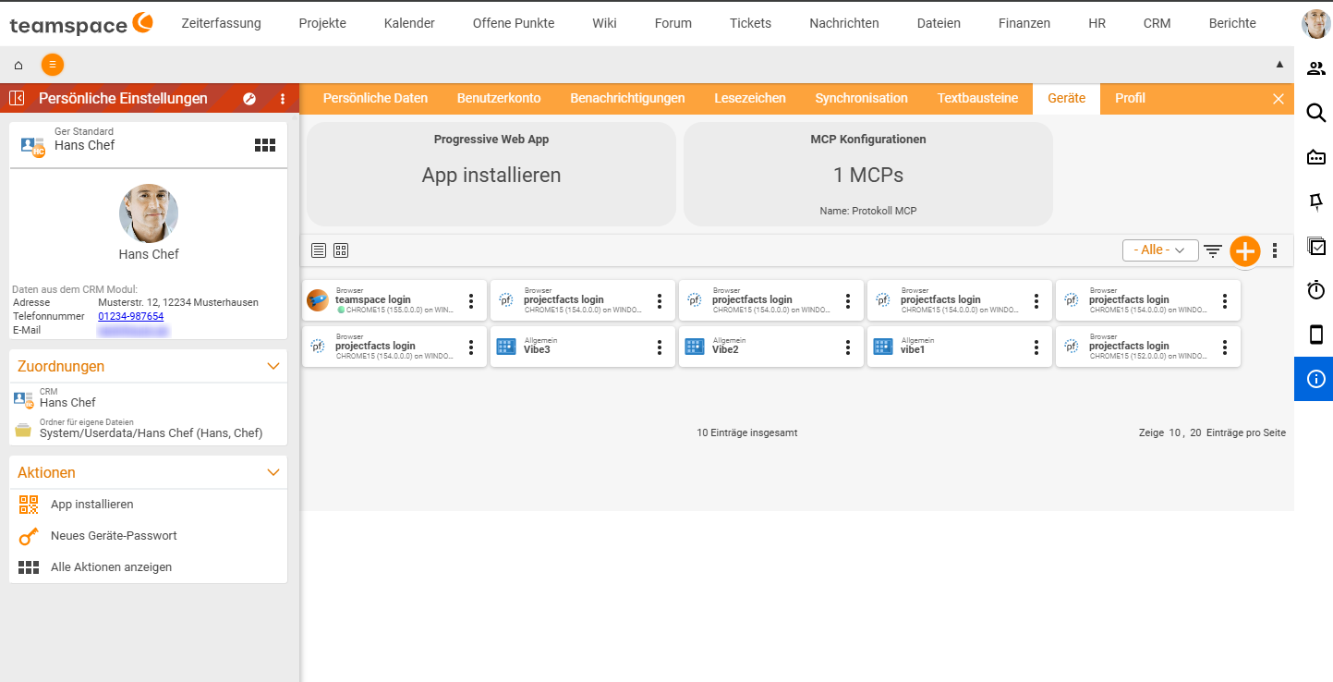Open the '- Alle -' filter dropdown
Image resolution: width=1333 pixels, height=682 pixels.
click(1160, 250)
